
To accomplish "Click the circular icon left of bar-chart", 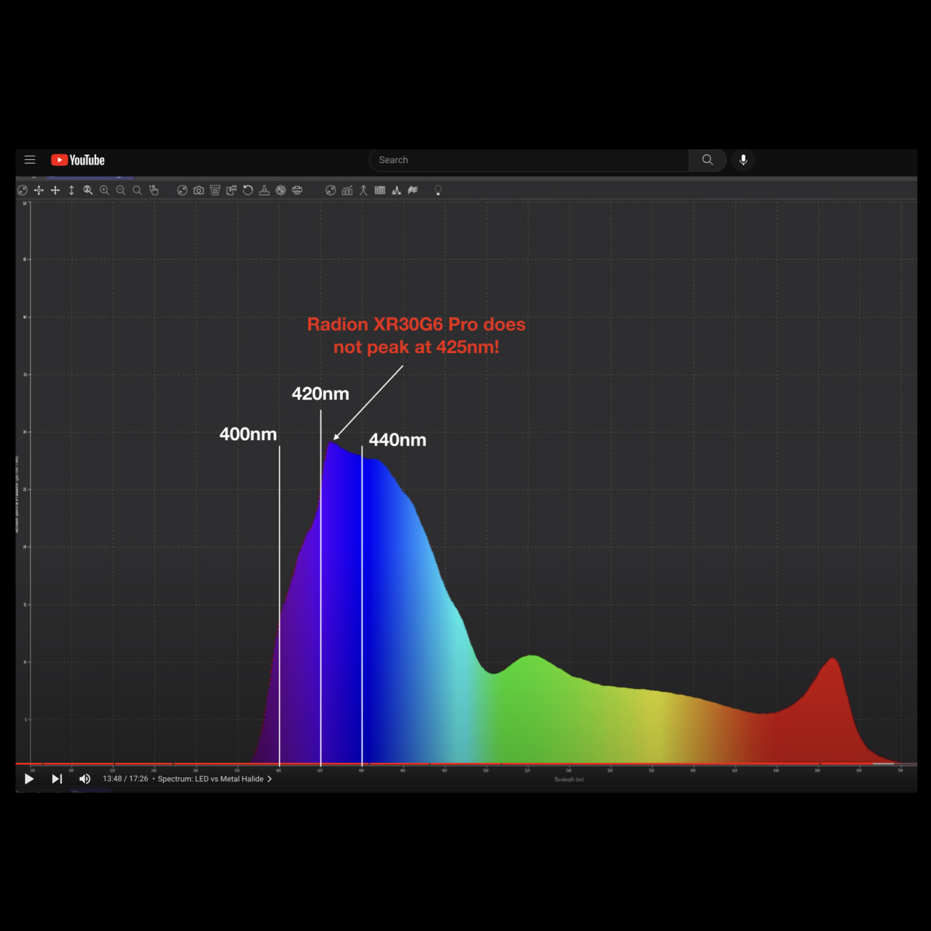I will click(x=331, y=190).
